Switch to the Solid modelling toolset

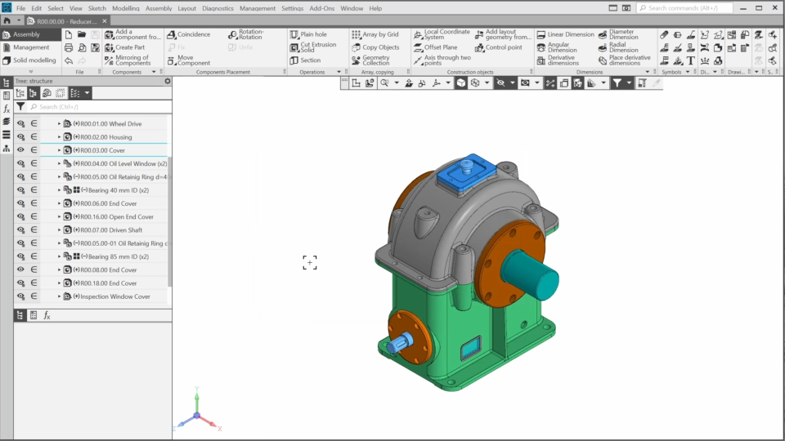(x=34, y=60)
